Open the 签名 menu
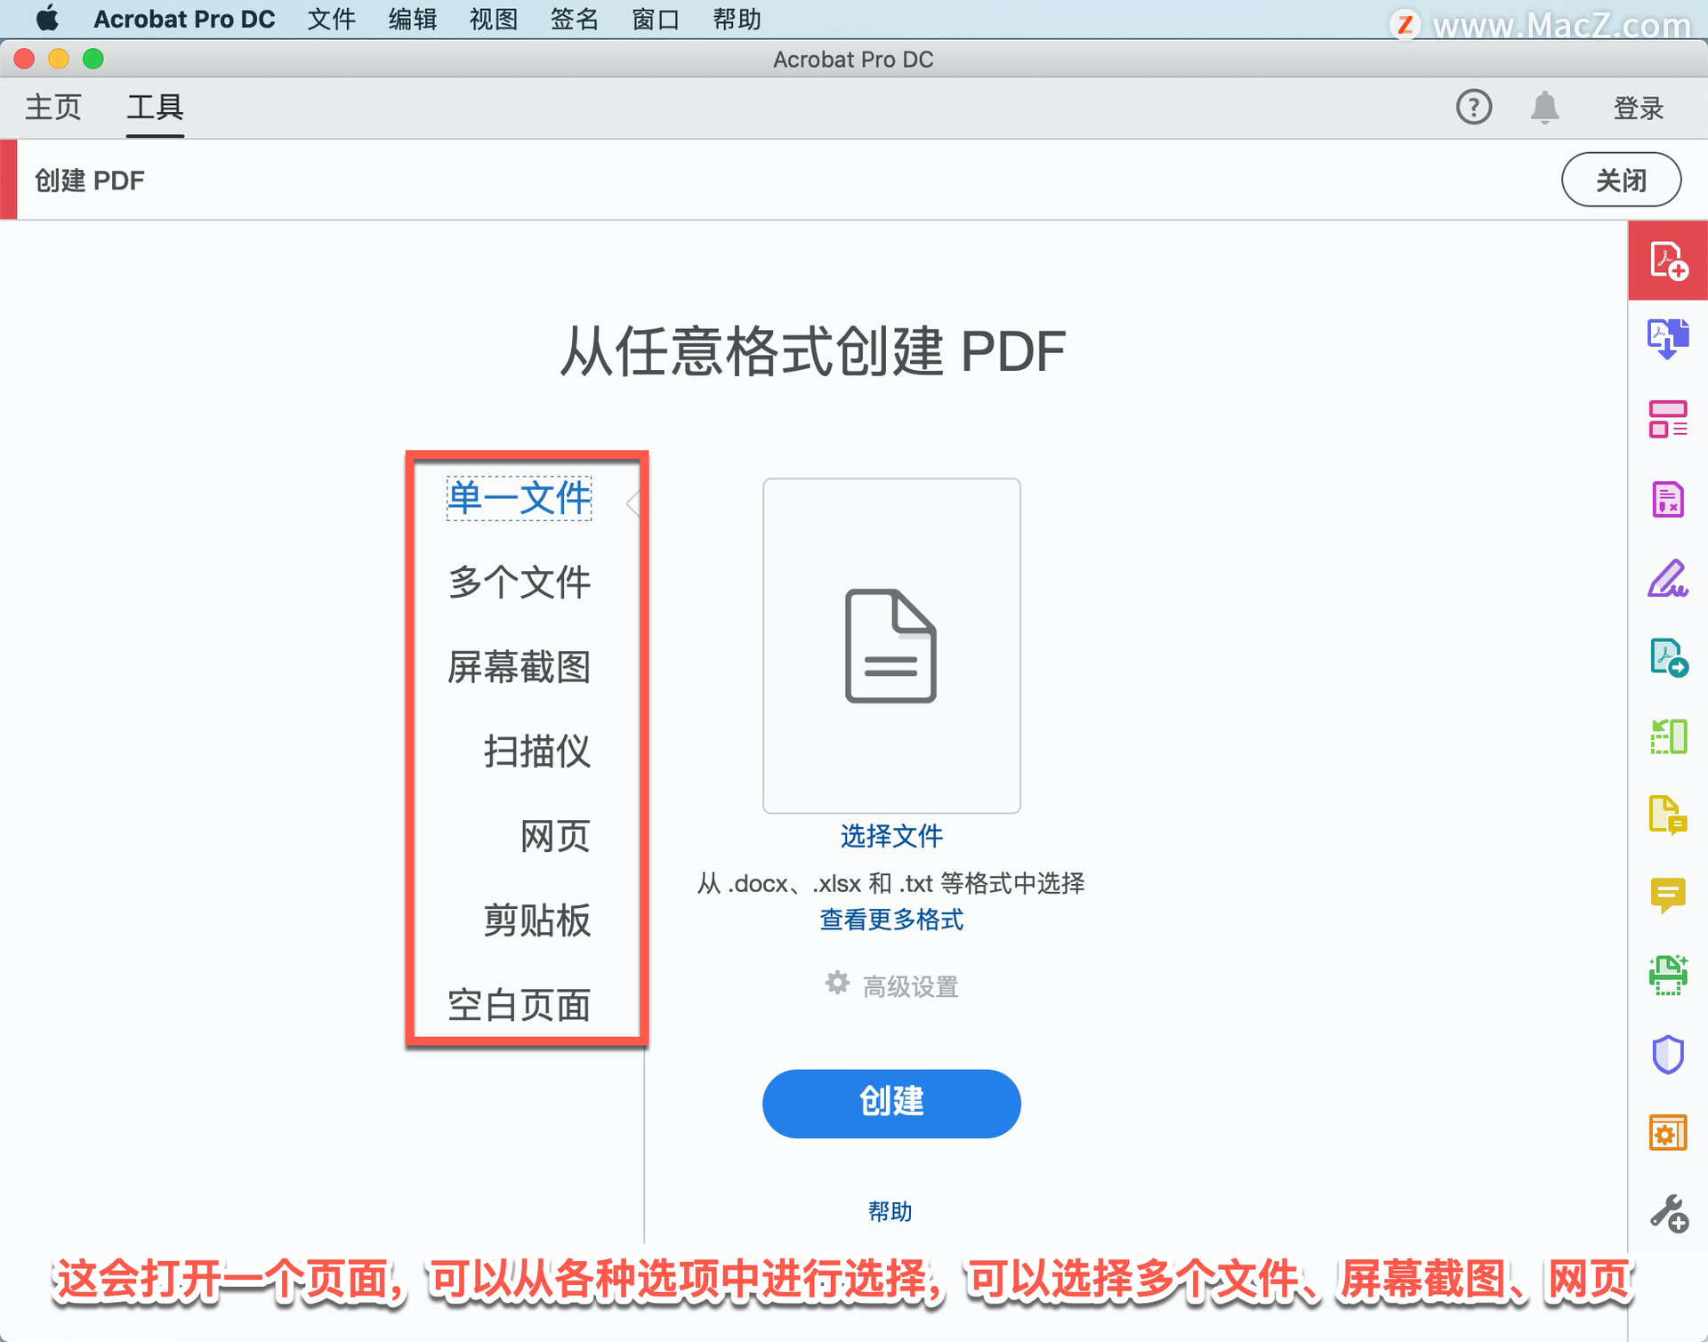 pos(574,19)
